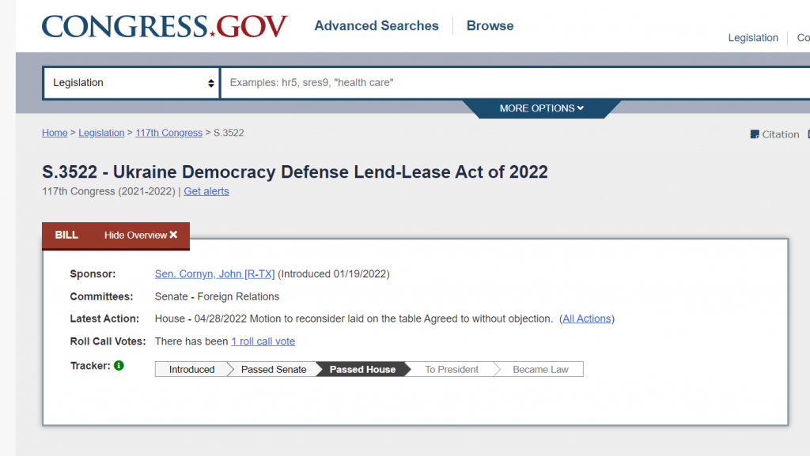
Task: Click the Passed Senate tracker step
Action: click(273, 369)
